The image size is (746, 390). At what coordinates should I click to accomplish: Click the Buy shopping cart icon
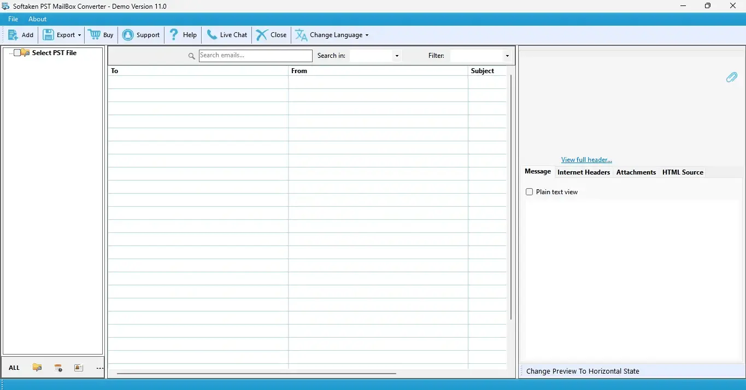point(95,34)
